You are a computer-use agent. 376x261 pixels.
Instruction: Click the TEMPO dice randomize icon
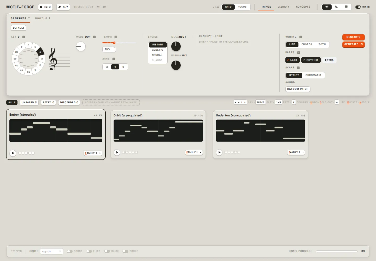click(x=116, y=37)
